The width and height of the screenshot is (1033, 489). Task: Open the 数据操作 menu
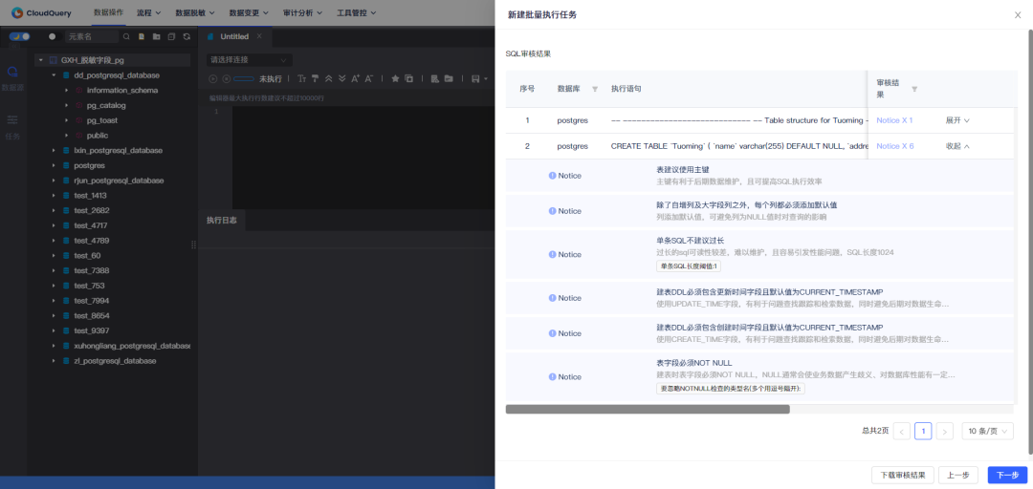click(109, 12)
